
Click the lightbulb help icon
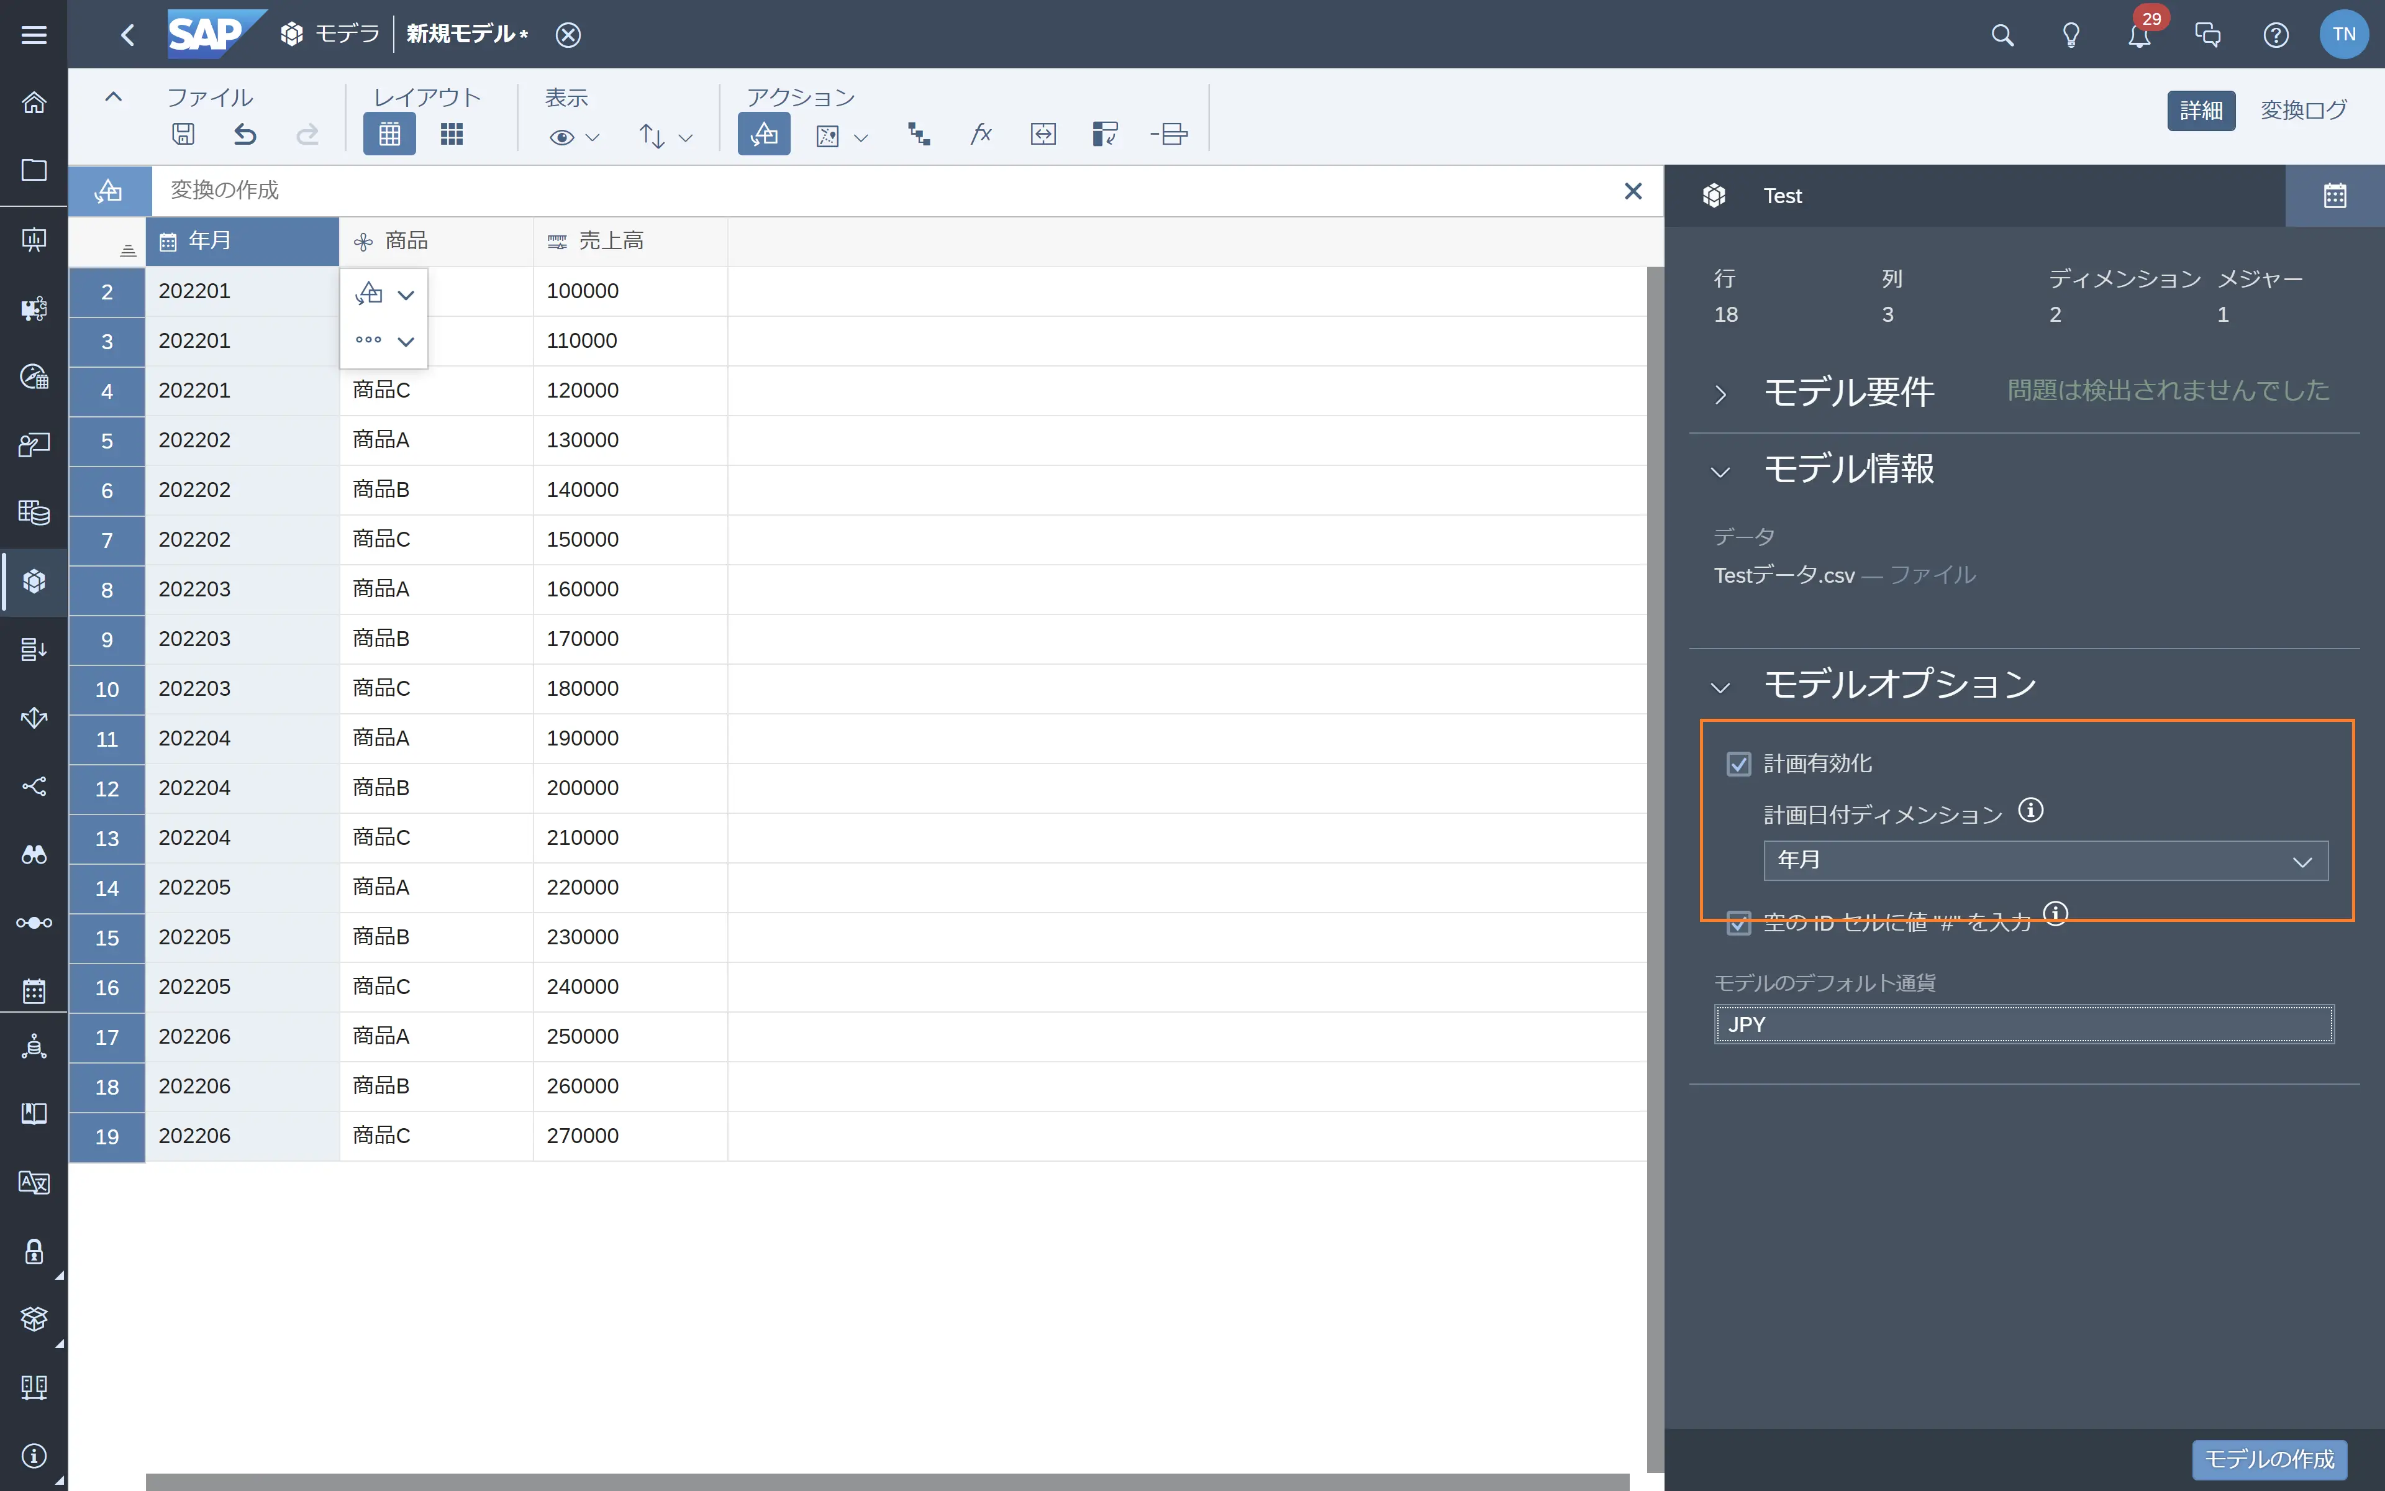pos(2071,35)
